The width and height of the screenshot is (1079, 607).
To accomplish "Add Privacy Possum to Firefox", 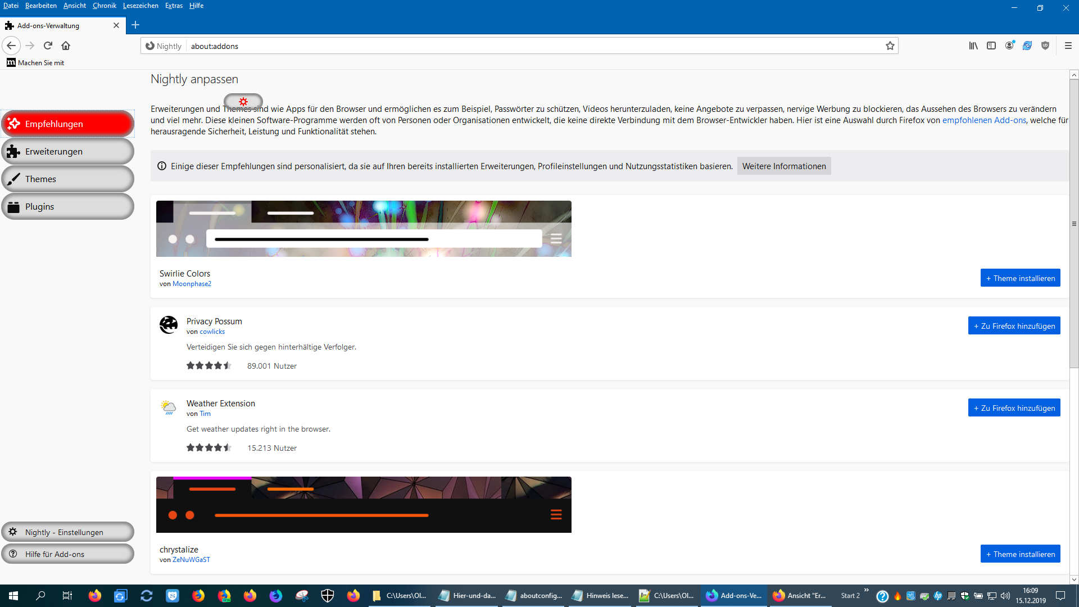I will click(x=1014, y=326).
